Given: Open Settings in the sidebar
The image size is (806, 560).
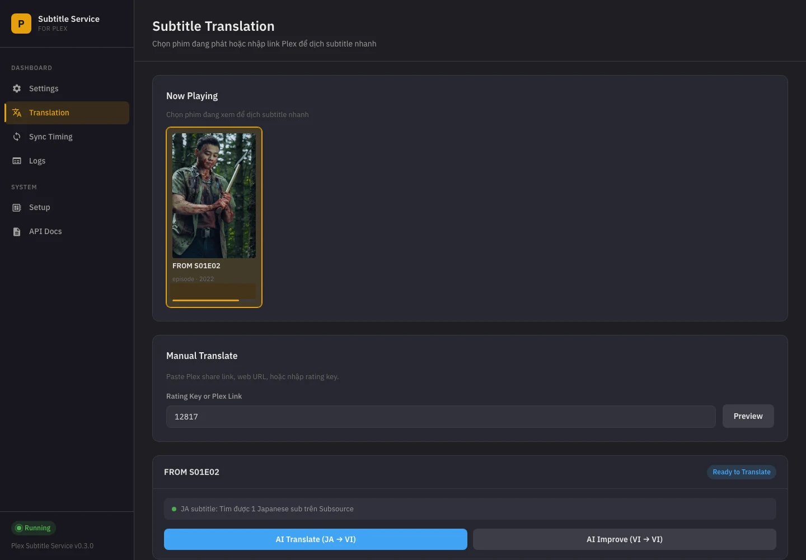Looking at the screenshot, I should (67, 88).
